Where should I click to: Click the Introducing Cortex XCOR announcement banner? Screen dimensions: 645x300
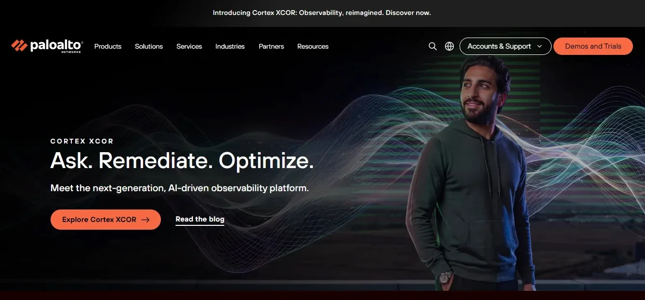[322, 13]
